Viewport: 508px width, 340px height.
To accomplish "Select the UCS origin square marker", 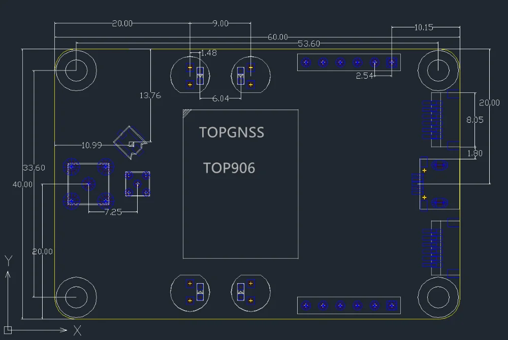I will click(8, 330).
